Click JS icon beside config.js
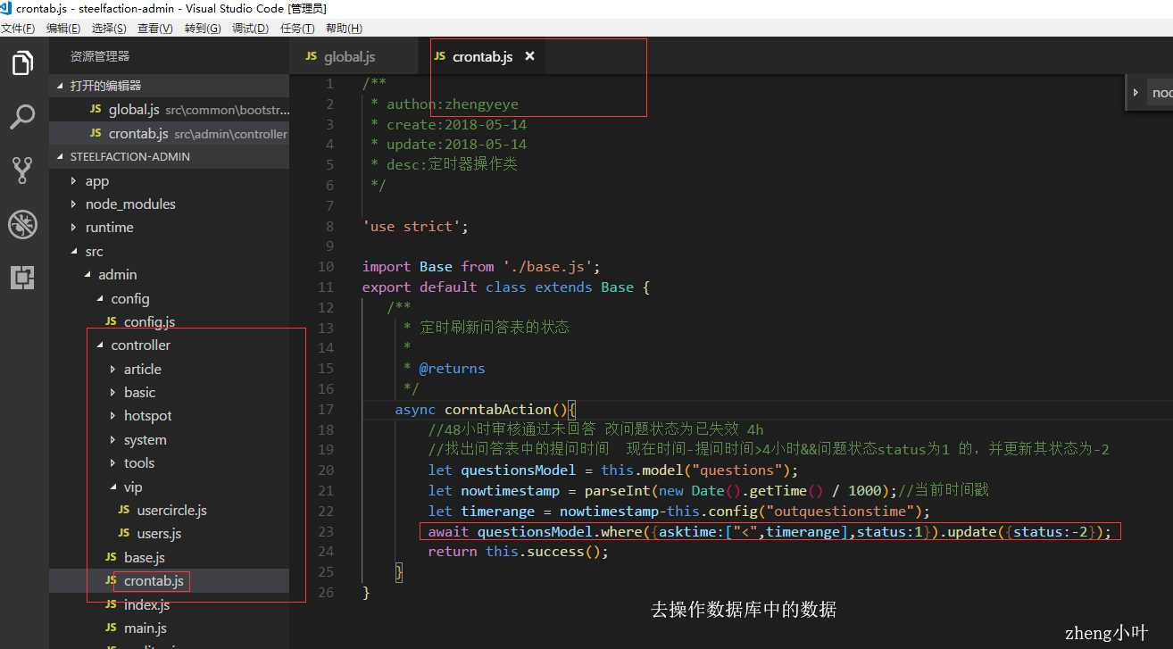Viewport: 1173px width, 649px height. pyautogui.click(x=111, y=321)
